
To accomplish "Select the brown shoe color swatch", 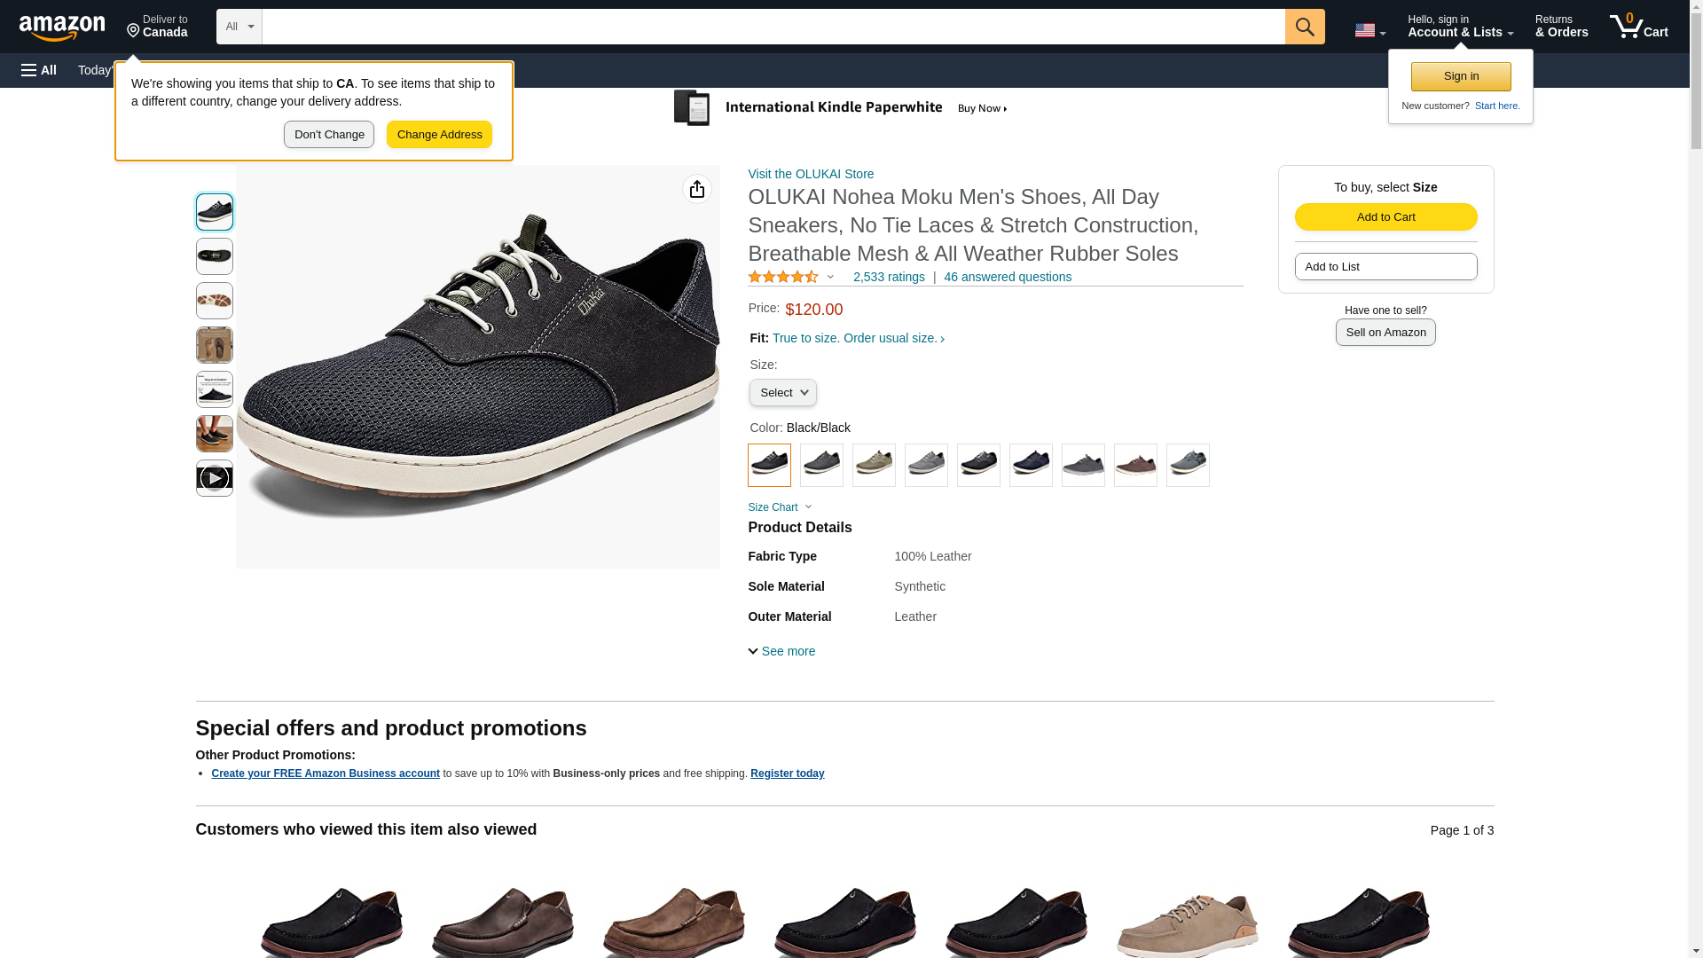I will tap(1134, 465).
